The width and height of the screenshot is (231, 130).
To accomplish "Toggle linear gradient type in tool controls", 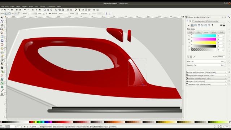I will point(6,14).
